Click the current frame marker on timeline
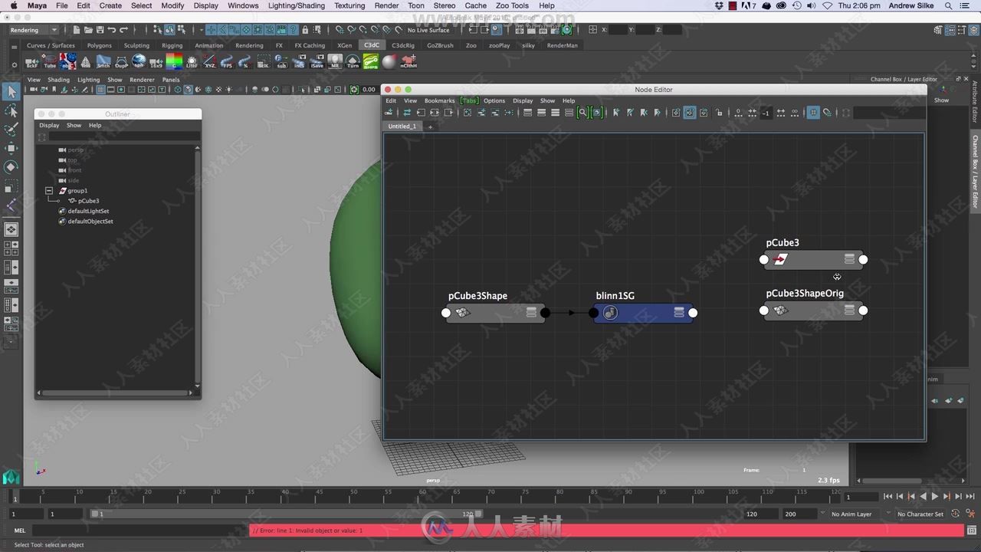This screenshot has width=981, height=552. pyautogui.click(x=15, y=498)
